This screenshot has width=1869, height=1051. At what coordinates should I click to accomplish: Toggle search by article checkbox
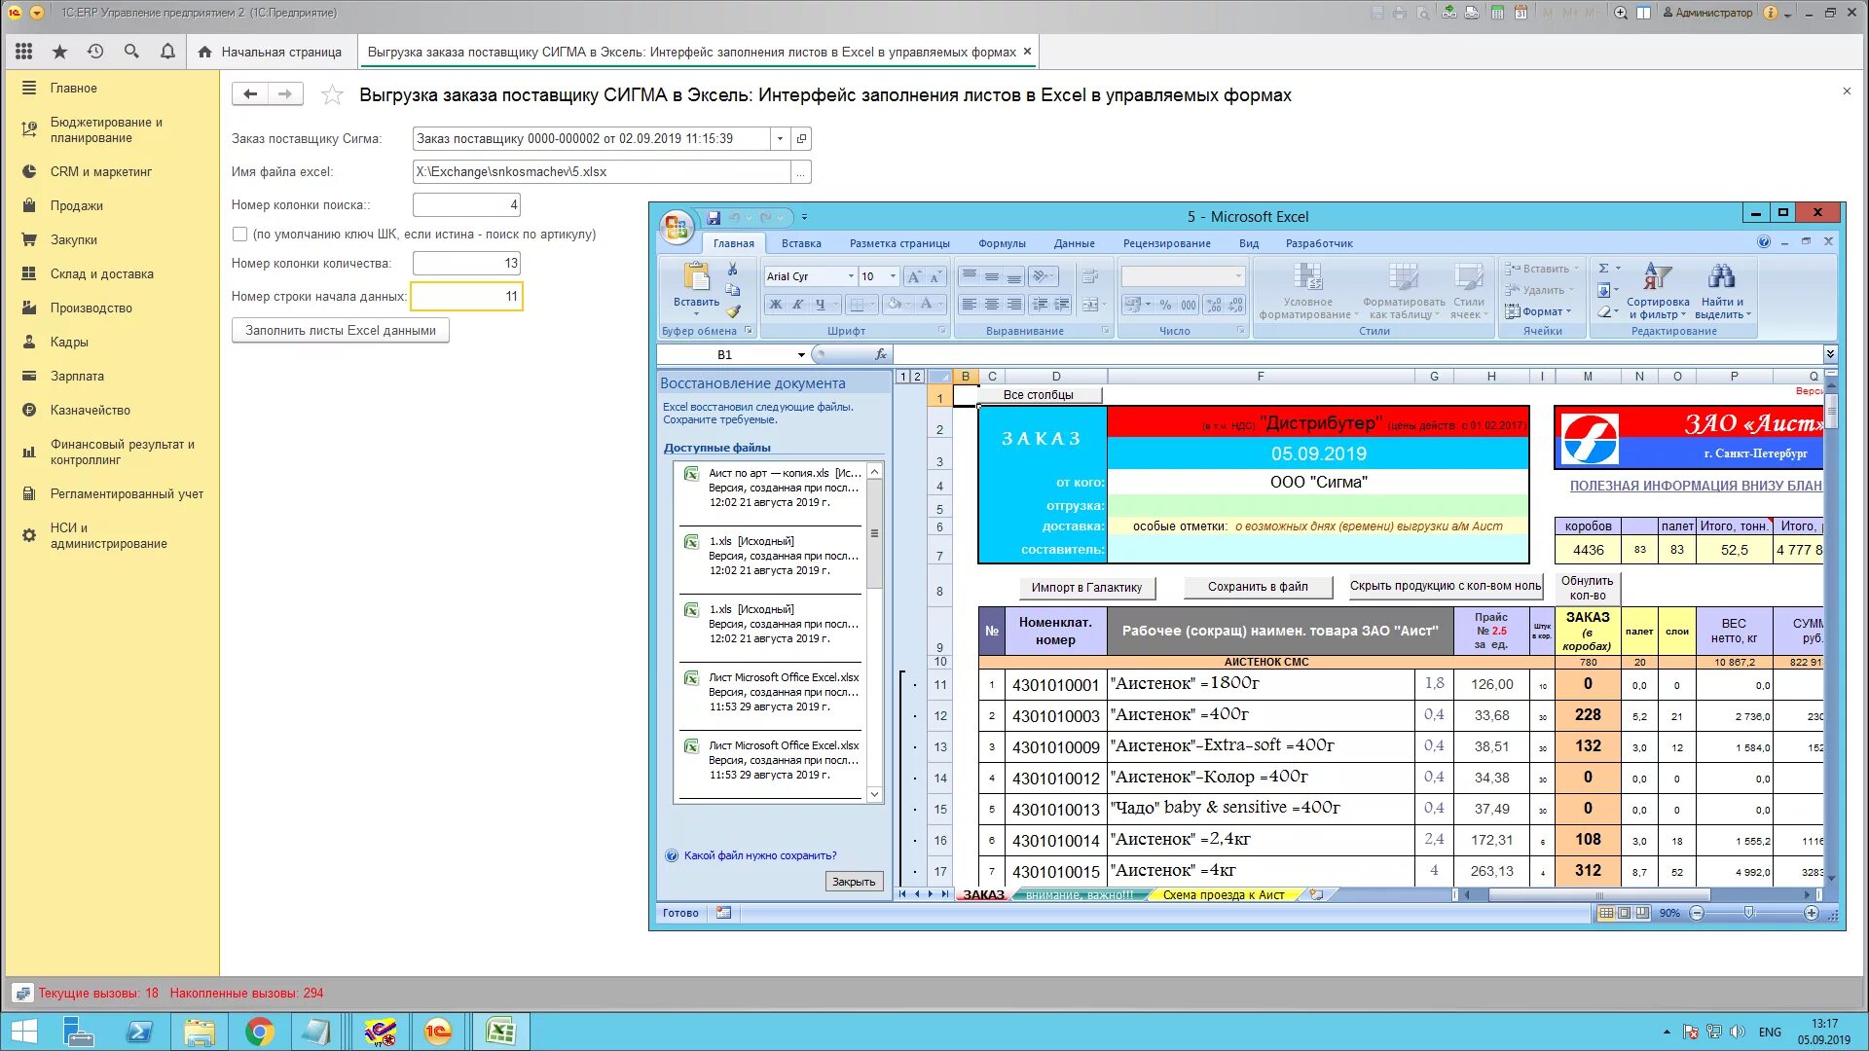(239, 235)
